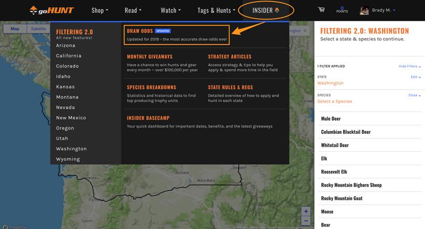This screenshot has height=229, width=425.
Task: Click the orange Washington state value
Action: [x=330, y=83]
